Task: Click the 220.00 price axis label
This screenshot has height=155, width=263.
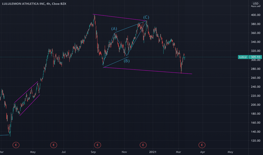Action: click(256, 96)
